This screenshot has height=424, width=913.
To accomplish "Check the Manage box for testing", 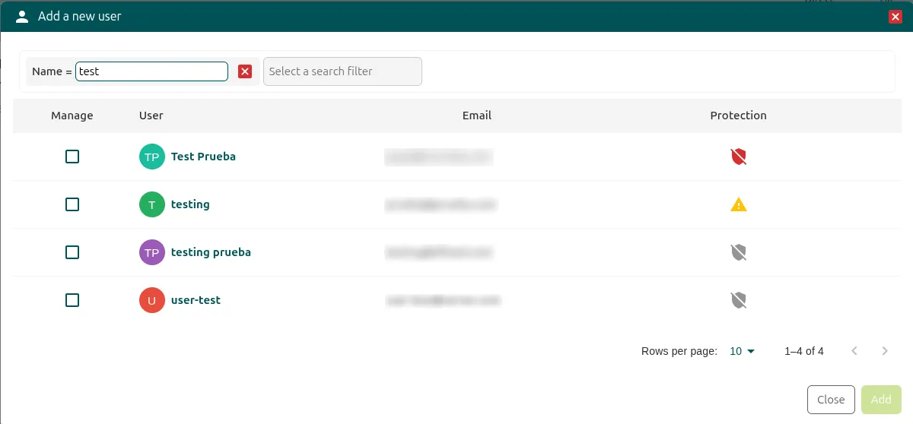I will point(72,204).
